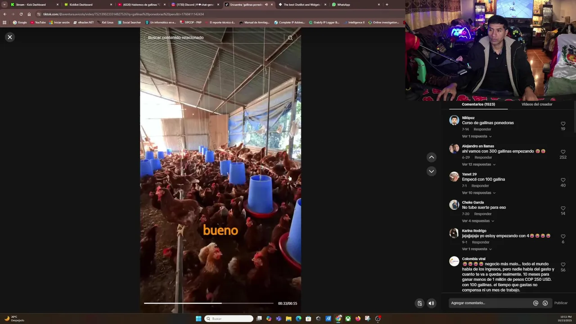Expand 'Ver 4 respuestas' replies
The height and width of the screenshot is (324, 576).
(478, 221)
